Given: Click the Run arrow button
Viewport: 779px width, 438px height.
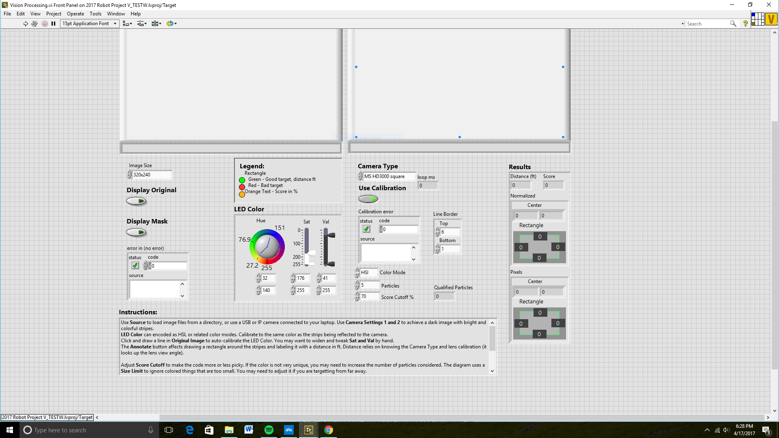Looking at the screenshot, I should [x=26, y=24].
